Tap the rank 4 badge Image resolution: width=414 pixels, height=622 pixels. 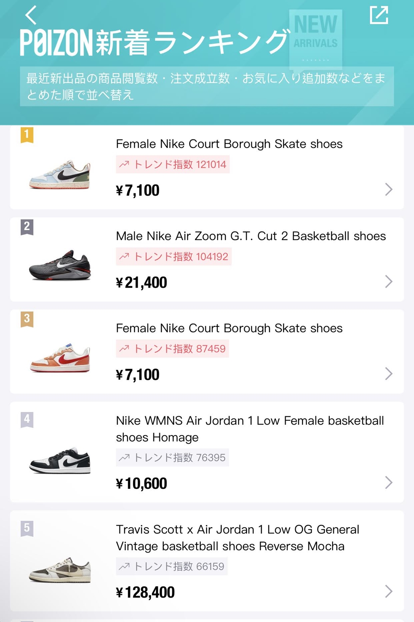(27, 419)
